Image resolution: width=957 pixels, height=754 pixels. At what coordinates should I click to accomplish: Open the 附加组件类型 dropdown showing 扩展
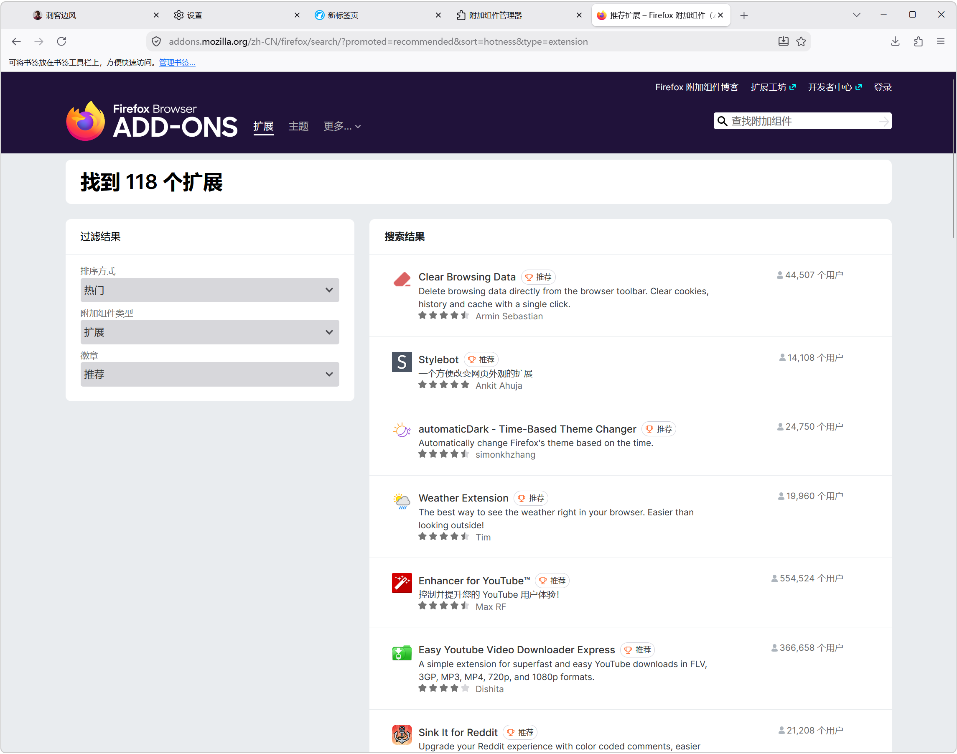[x=210, y=332]
